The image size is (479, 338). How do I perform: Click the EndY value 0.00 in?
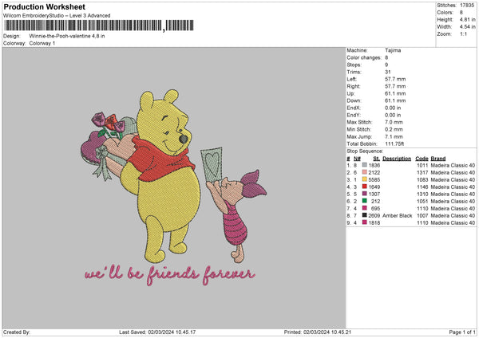click(x=393, y=115)
